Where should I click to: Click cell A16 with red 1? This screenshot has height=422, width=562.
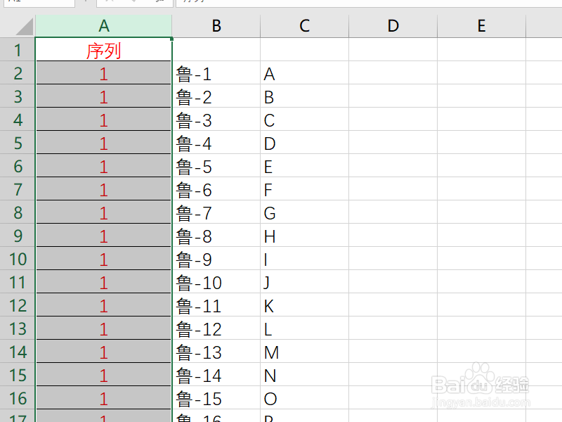103,397
